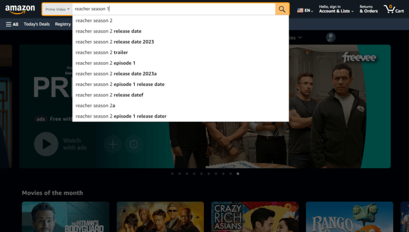Image resolution: width=409 pixels, height=232 pixels.
Task: Expand the chevron dropdown beside the profile avatar
Action: (300, 38)
